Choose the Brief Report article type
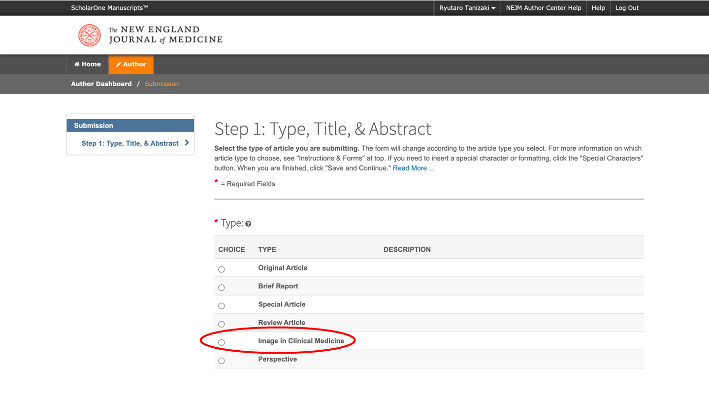The height and width of the screenshot is (399, 709). 222,288
